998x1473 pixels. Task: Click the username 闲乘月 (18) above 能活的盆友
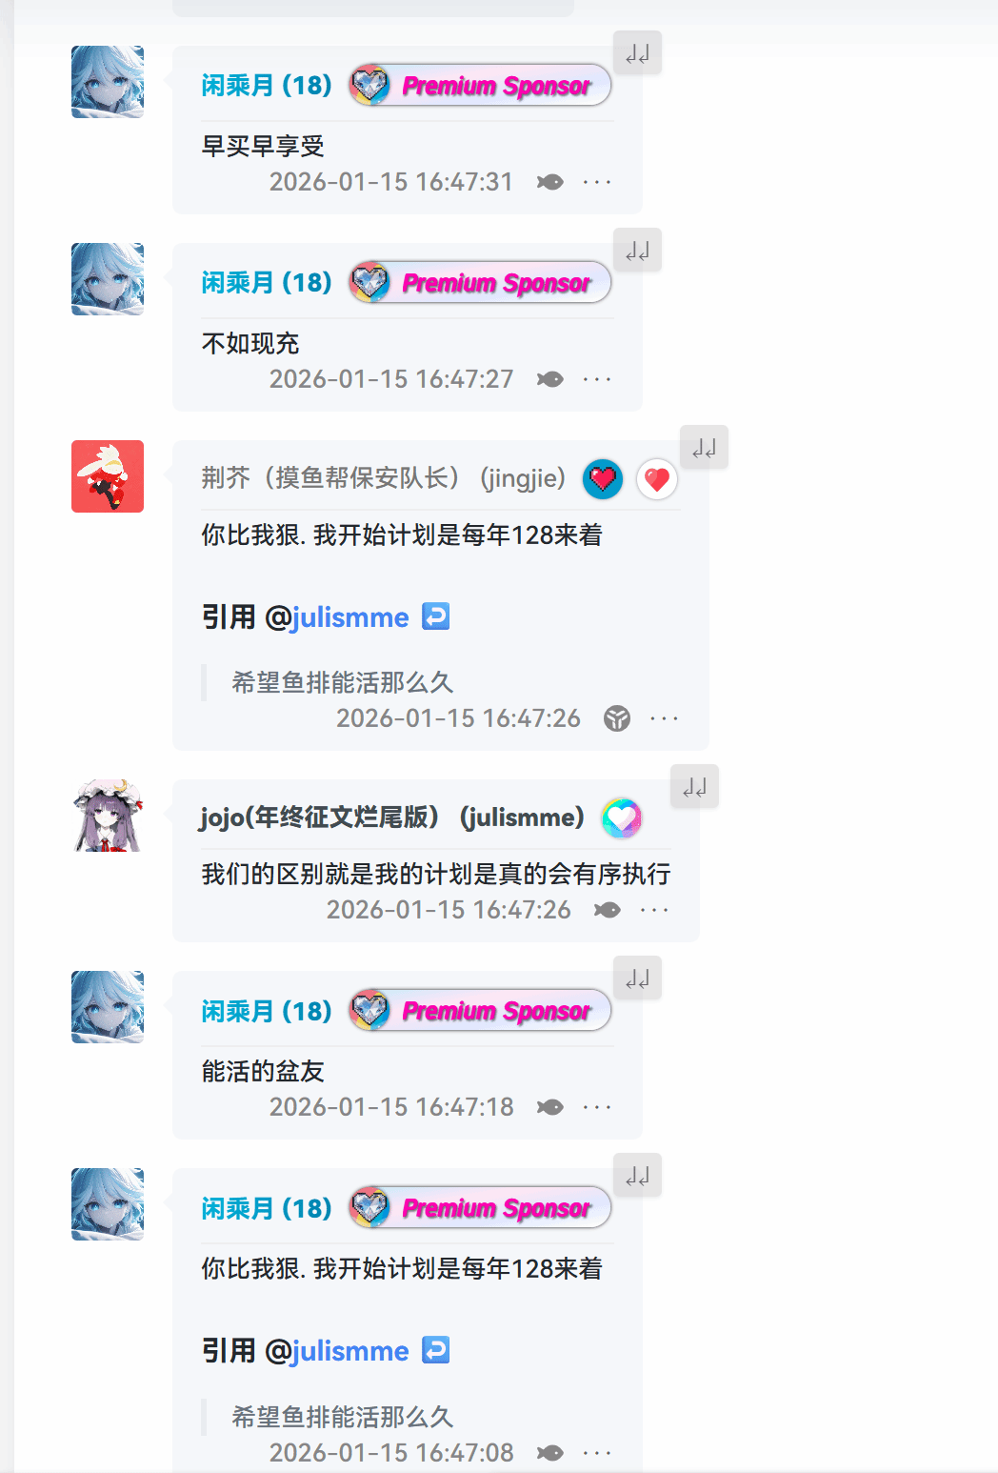[x=267, y=1011]
